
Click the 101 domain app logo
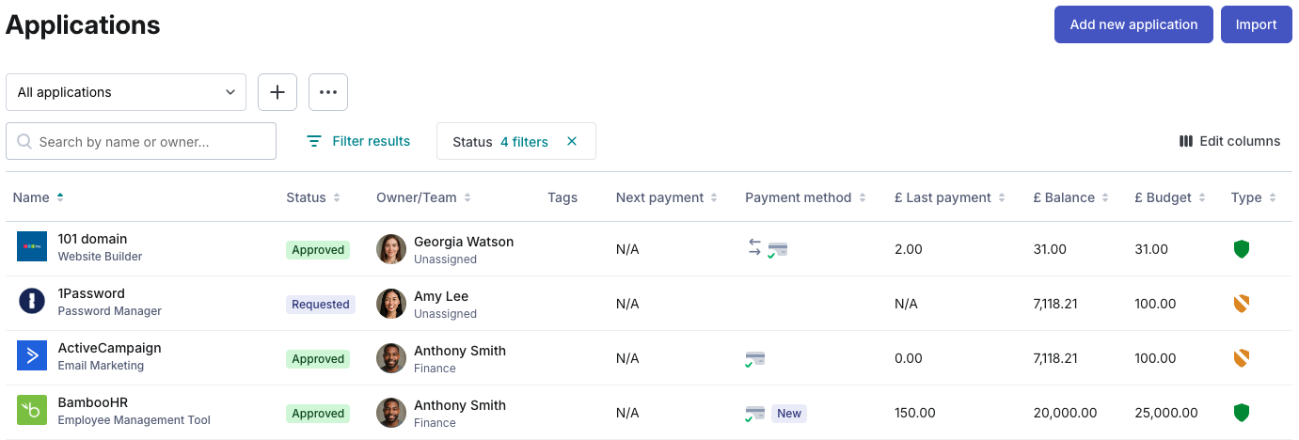[32, 246]
